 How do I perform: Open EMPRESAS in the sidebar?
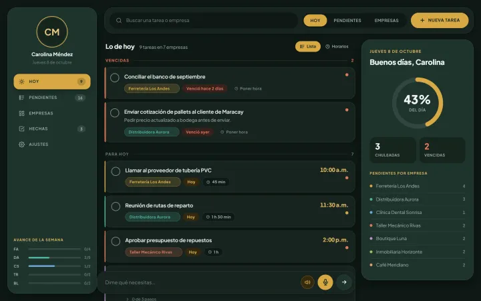pos(52,113)
